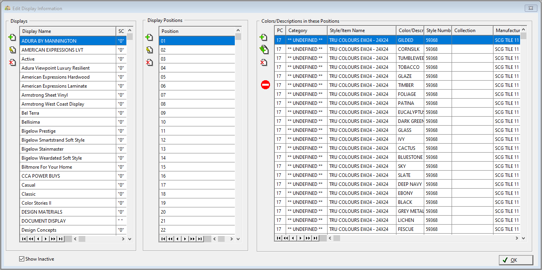Select position 22 in Display Positions
The image size is (542, 270).
coord(197,230)
